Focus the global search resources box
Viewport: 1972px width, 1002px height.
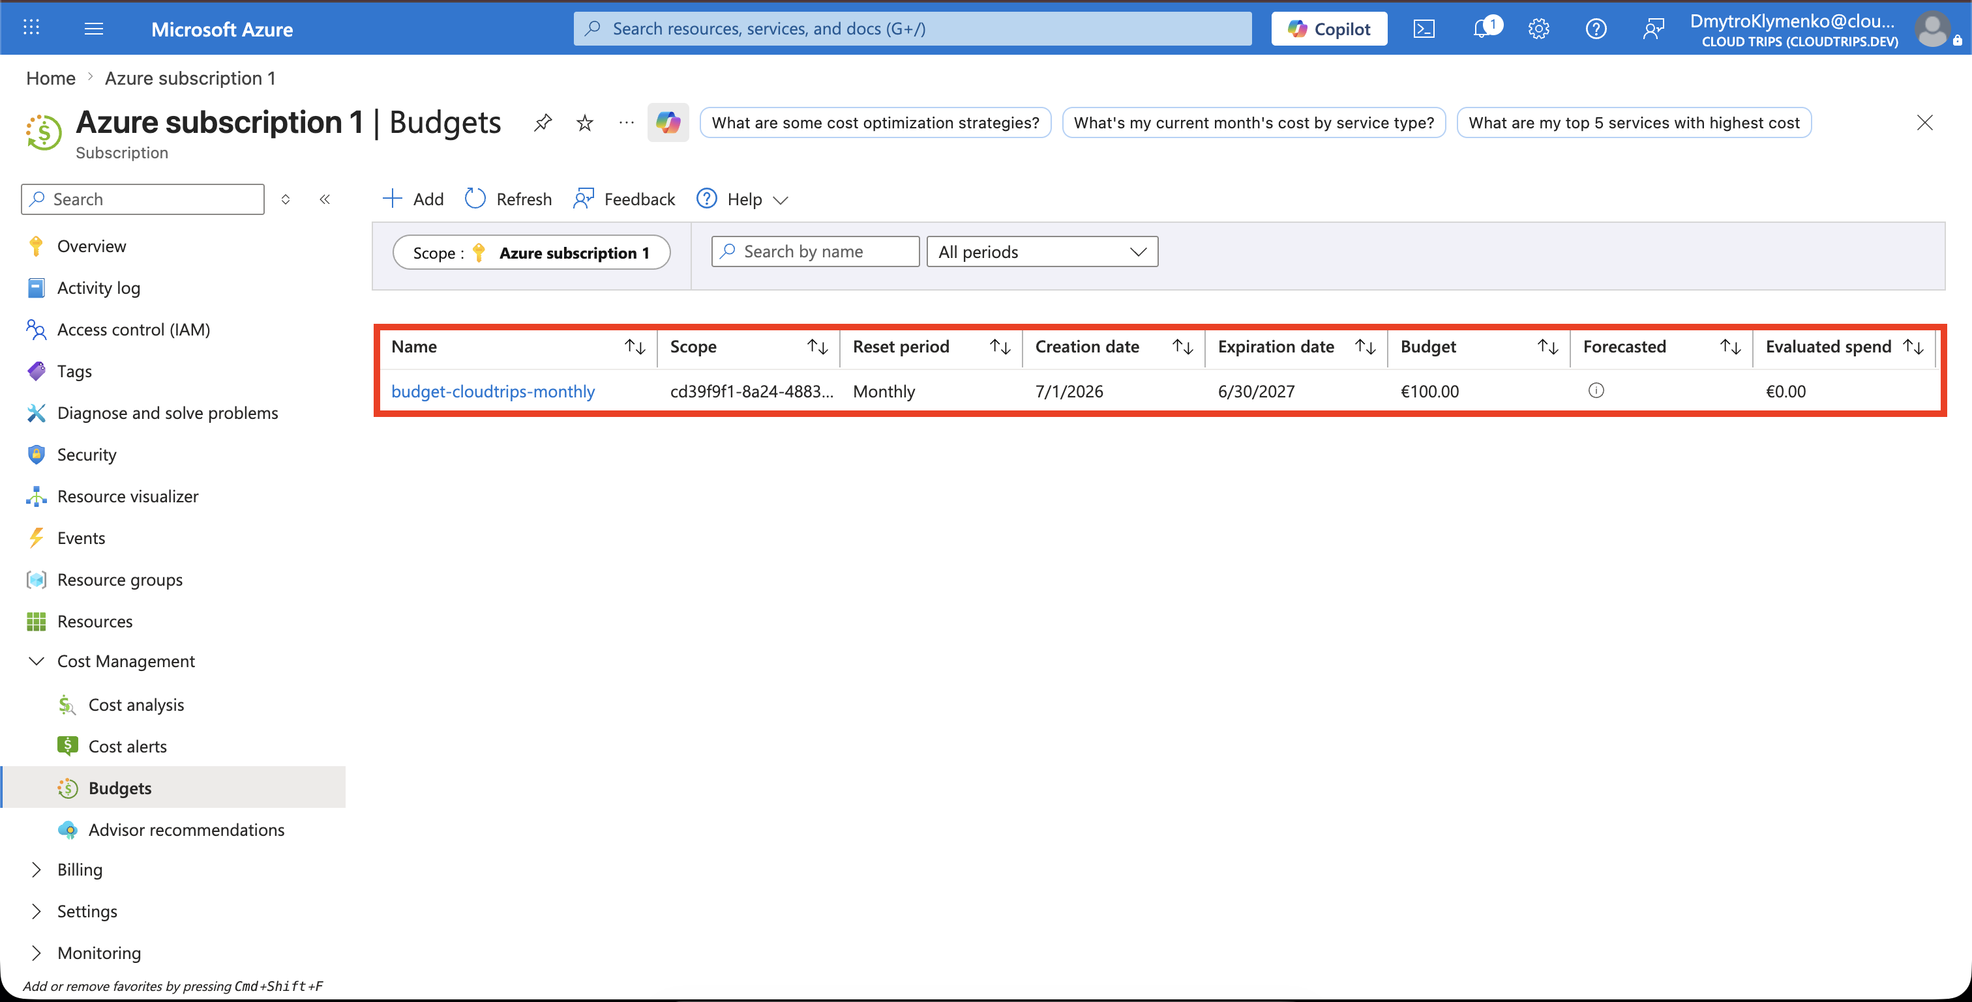tap(912, 29)
